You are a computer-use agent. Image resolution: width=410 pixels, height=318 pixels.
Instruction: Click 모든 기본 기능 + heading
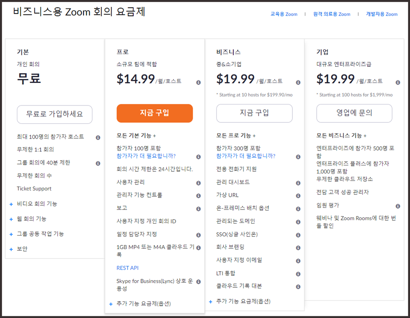point(136,136)
